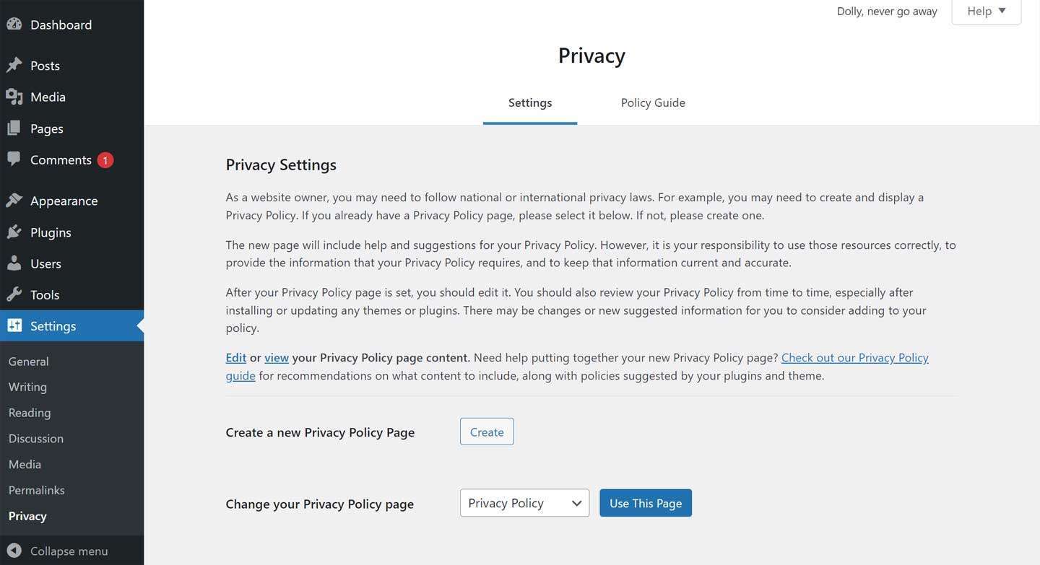Click the Collapse menu arrow icon

tap(14, 551)
